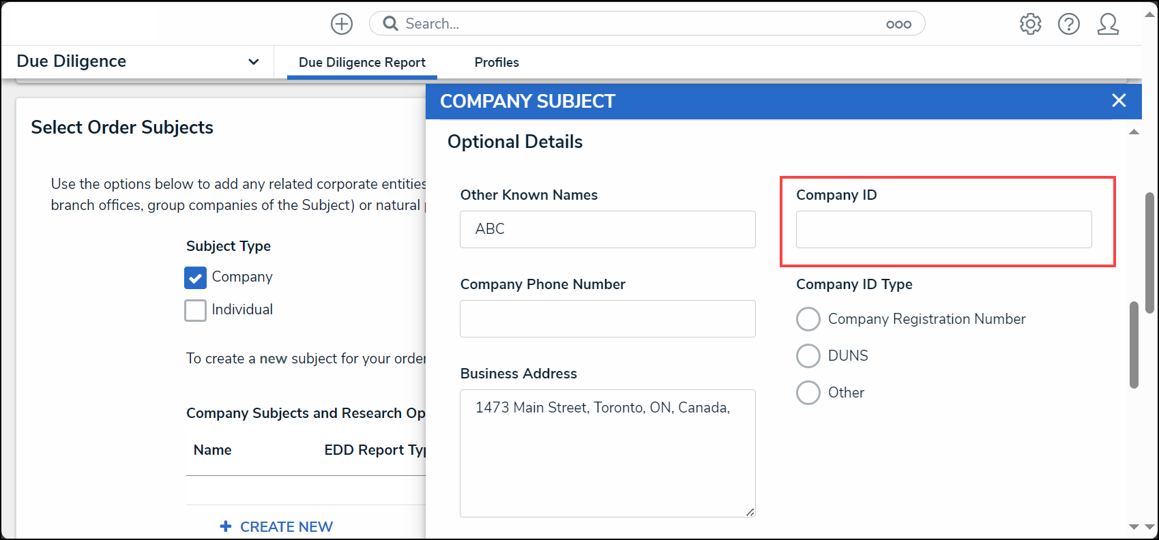Switch to Due Diligence Report tab
Image resolution: width=1159 pixels, height=540 pixels.
pyautogui.click(x=362, y=62)
